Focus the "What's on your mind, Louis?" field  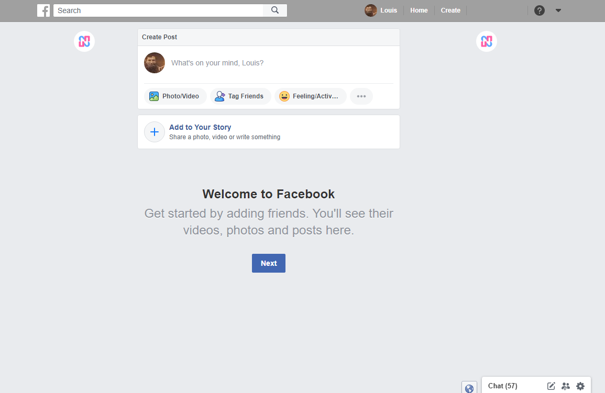tap(217, 63)
